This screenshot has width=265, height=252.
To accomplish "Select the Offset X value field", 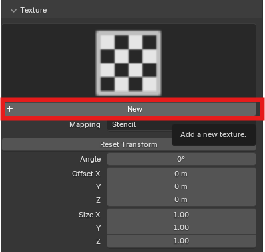I will point(181,174).
